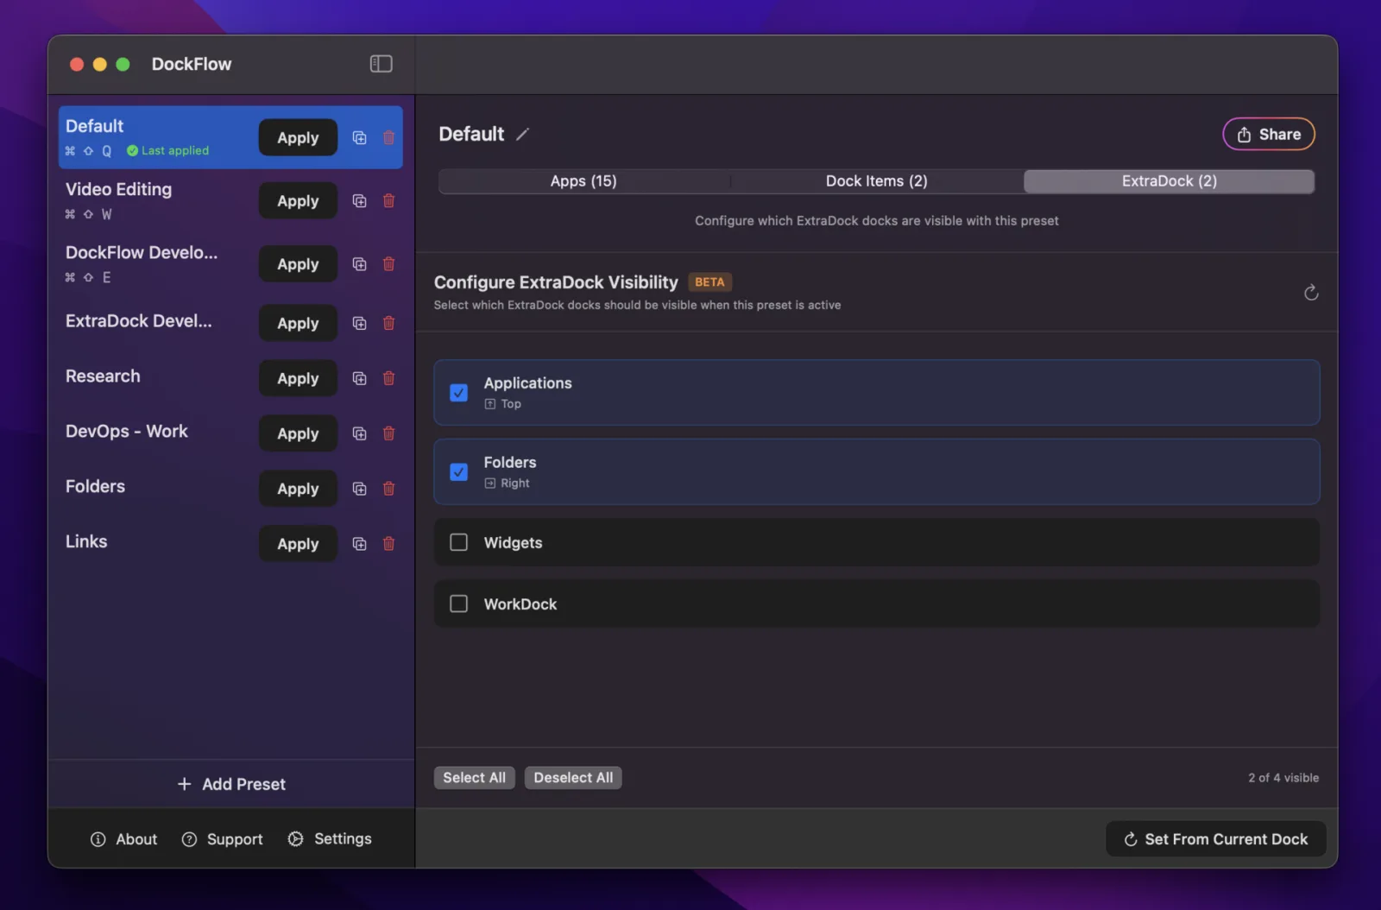This screenshot has height=910, width=1381.
Task: Delete the Folders preset
Action: pyautogui.click(x=388, y=489)
